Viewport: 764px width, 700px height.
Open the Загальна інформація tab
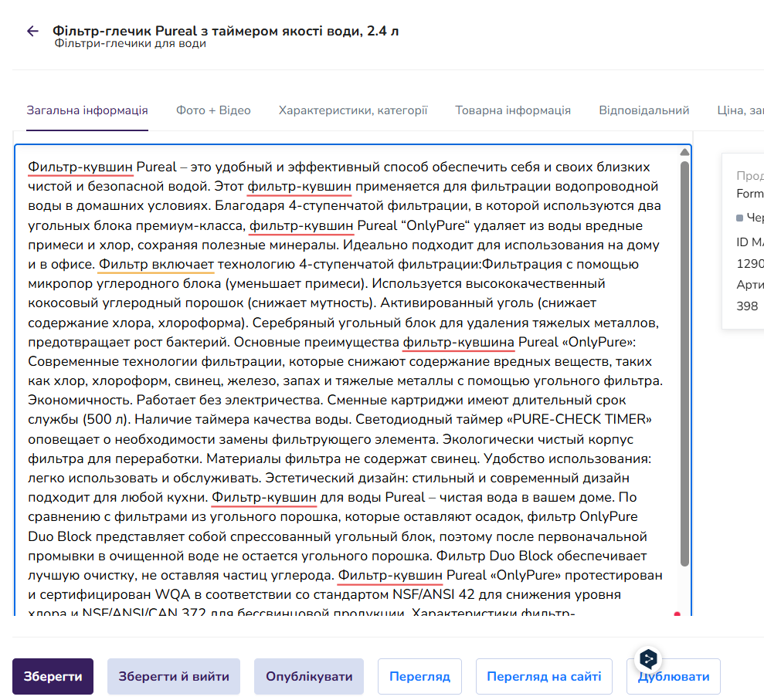pos(87,110)
